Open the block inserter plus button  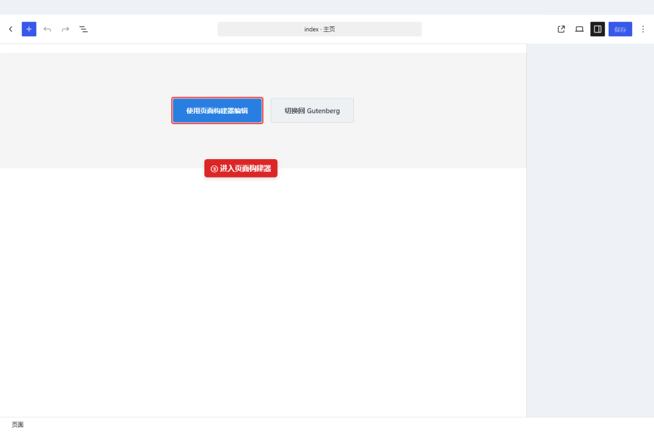click(x=29, y=29)
